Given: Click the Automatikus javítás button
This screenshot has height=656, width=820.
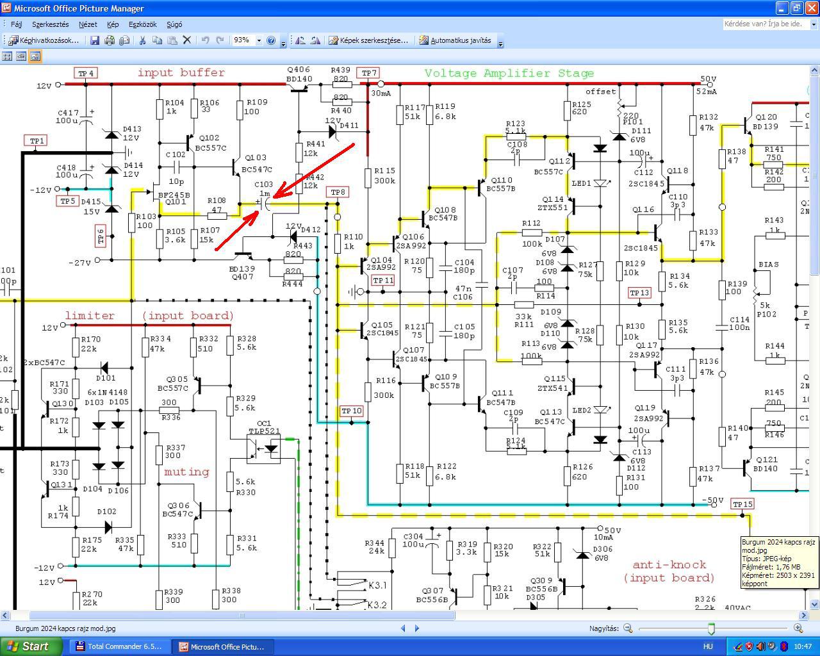Looking at the screenshot, I should (455, 40).
